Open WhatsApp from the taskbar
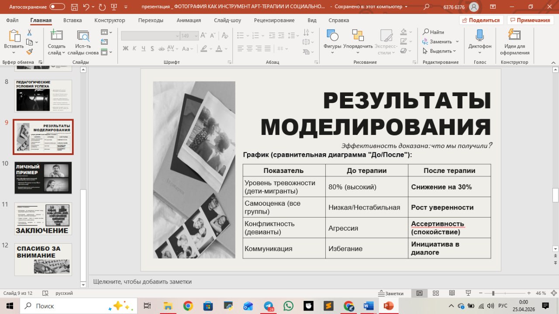This screenshot has height=314, width=559. (288, 306)
